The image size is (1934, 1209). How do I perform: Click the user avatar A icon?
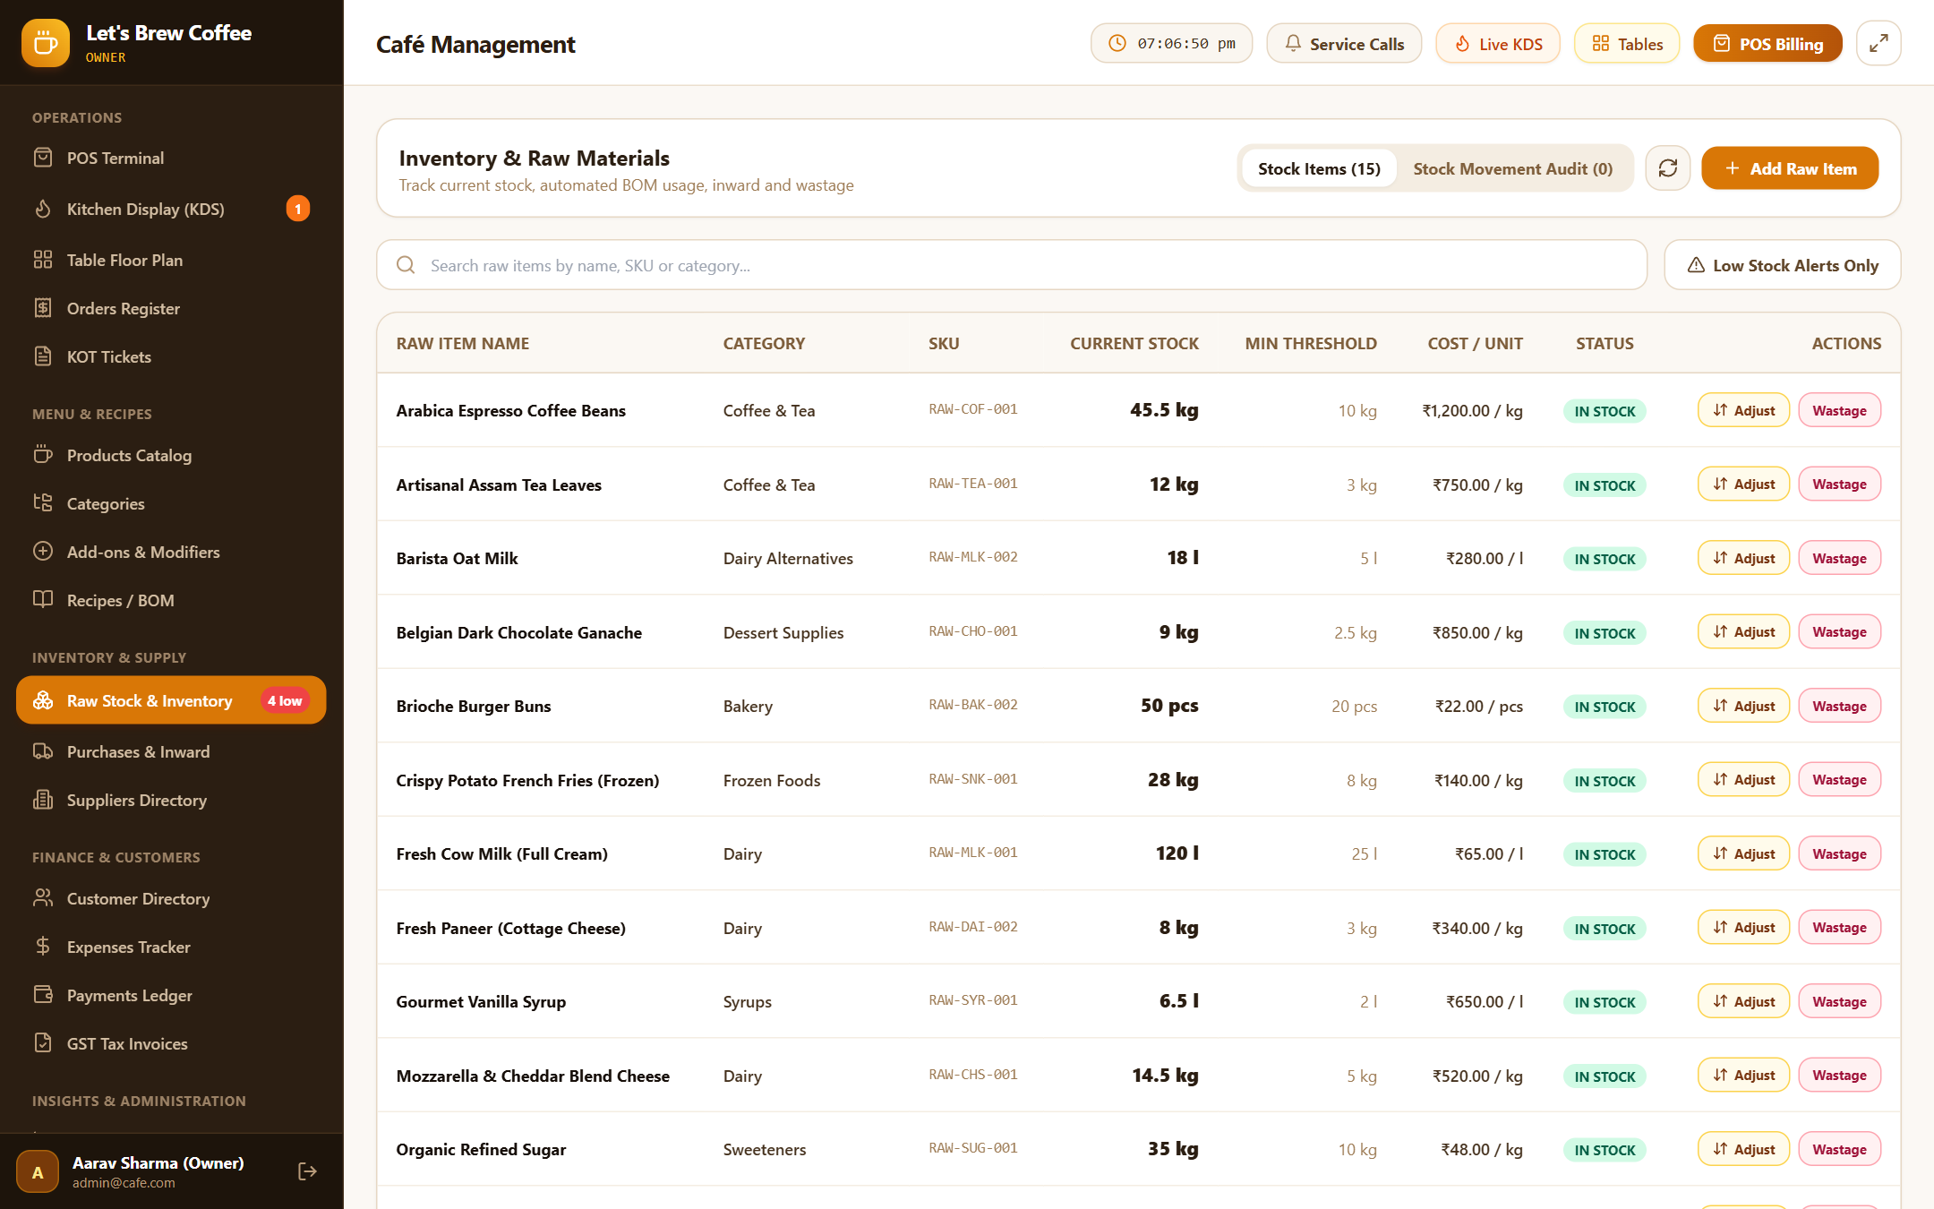coord(38,1172)
